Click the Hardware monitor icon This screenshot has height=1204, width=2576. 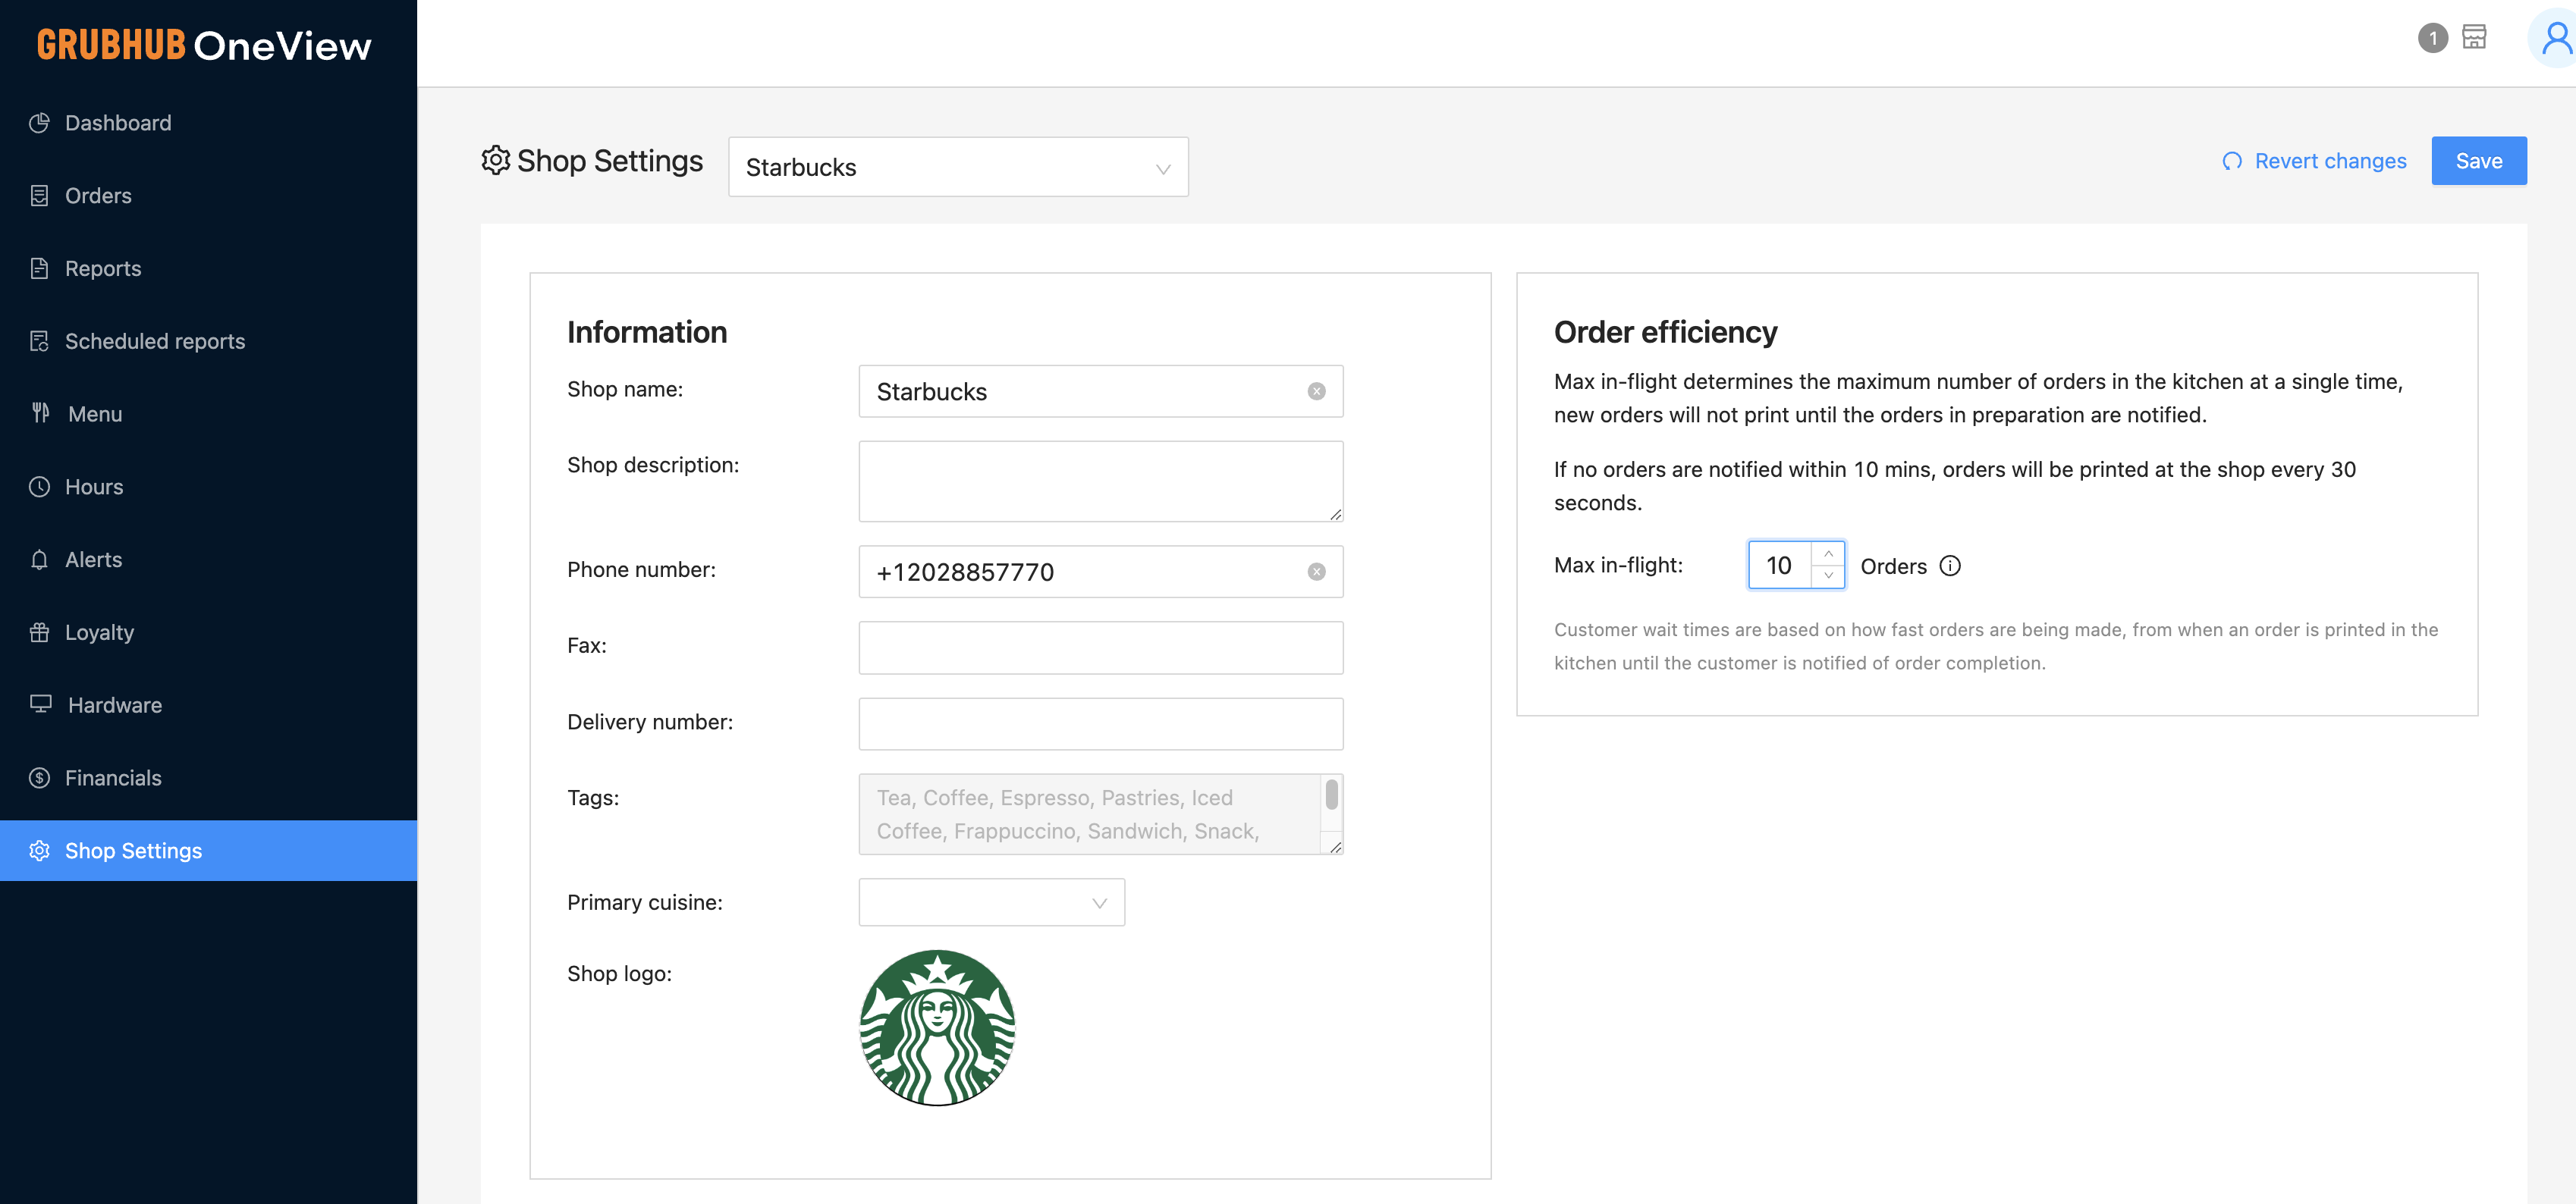pos(40,704)
